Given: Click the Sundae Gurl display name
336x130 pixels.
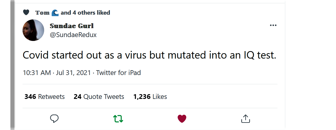Looking at the screenshot, I should 71,26.
